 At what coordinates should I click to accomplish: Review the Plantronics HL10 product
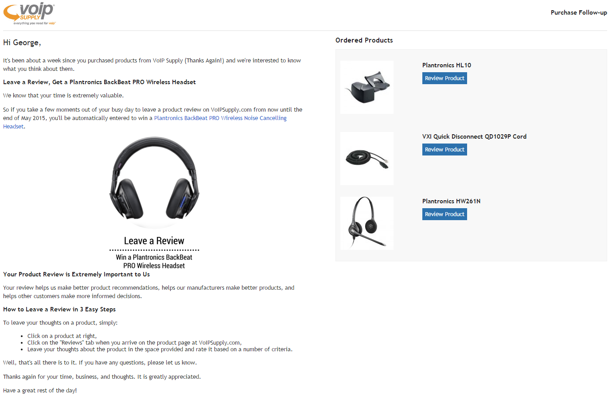(444, 78)
